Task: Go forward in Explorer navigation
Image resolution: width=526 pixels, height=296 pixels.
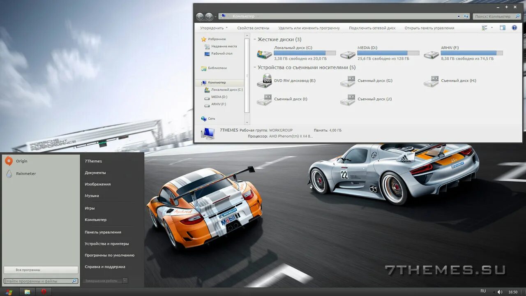Action: pos(209,16)
